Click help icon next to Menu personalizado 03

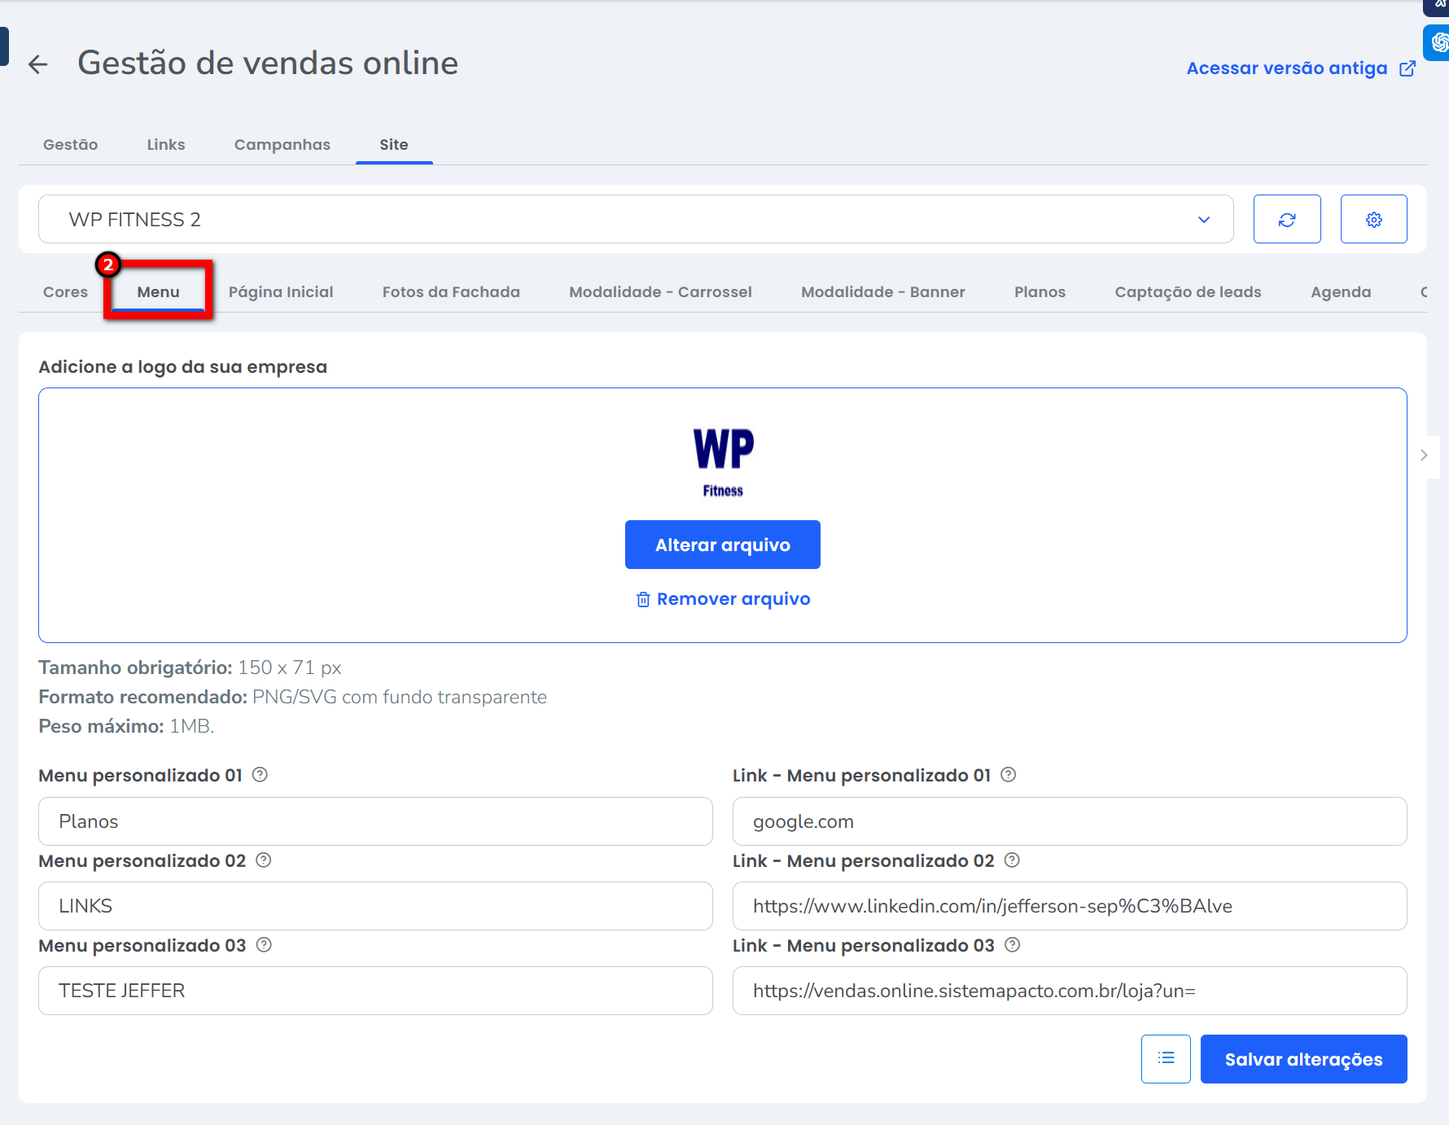(x=264, y=945)
